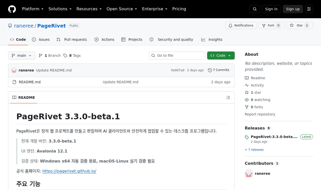Select the README tab heading

tap(24, 97)
